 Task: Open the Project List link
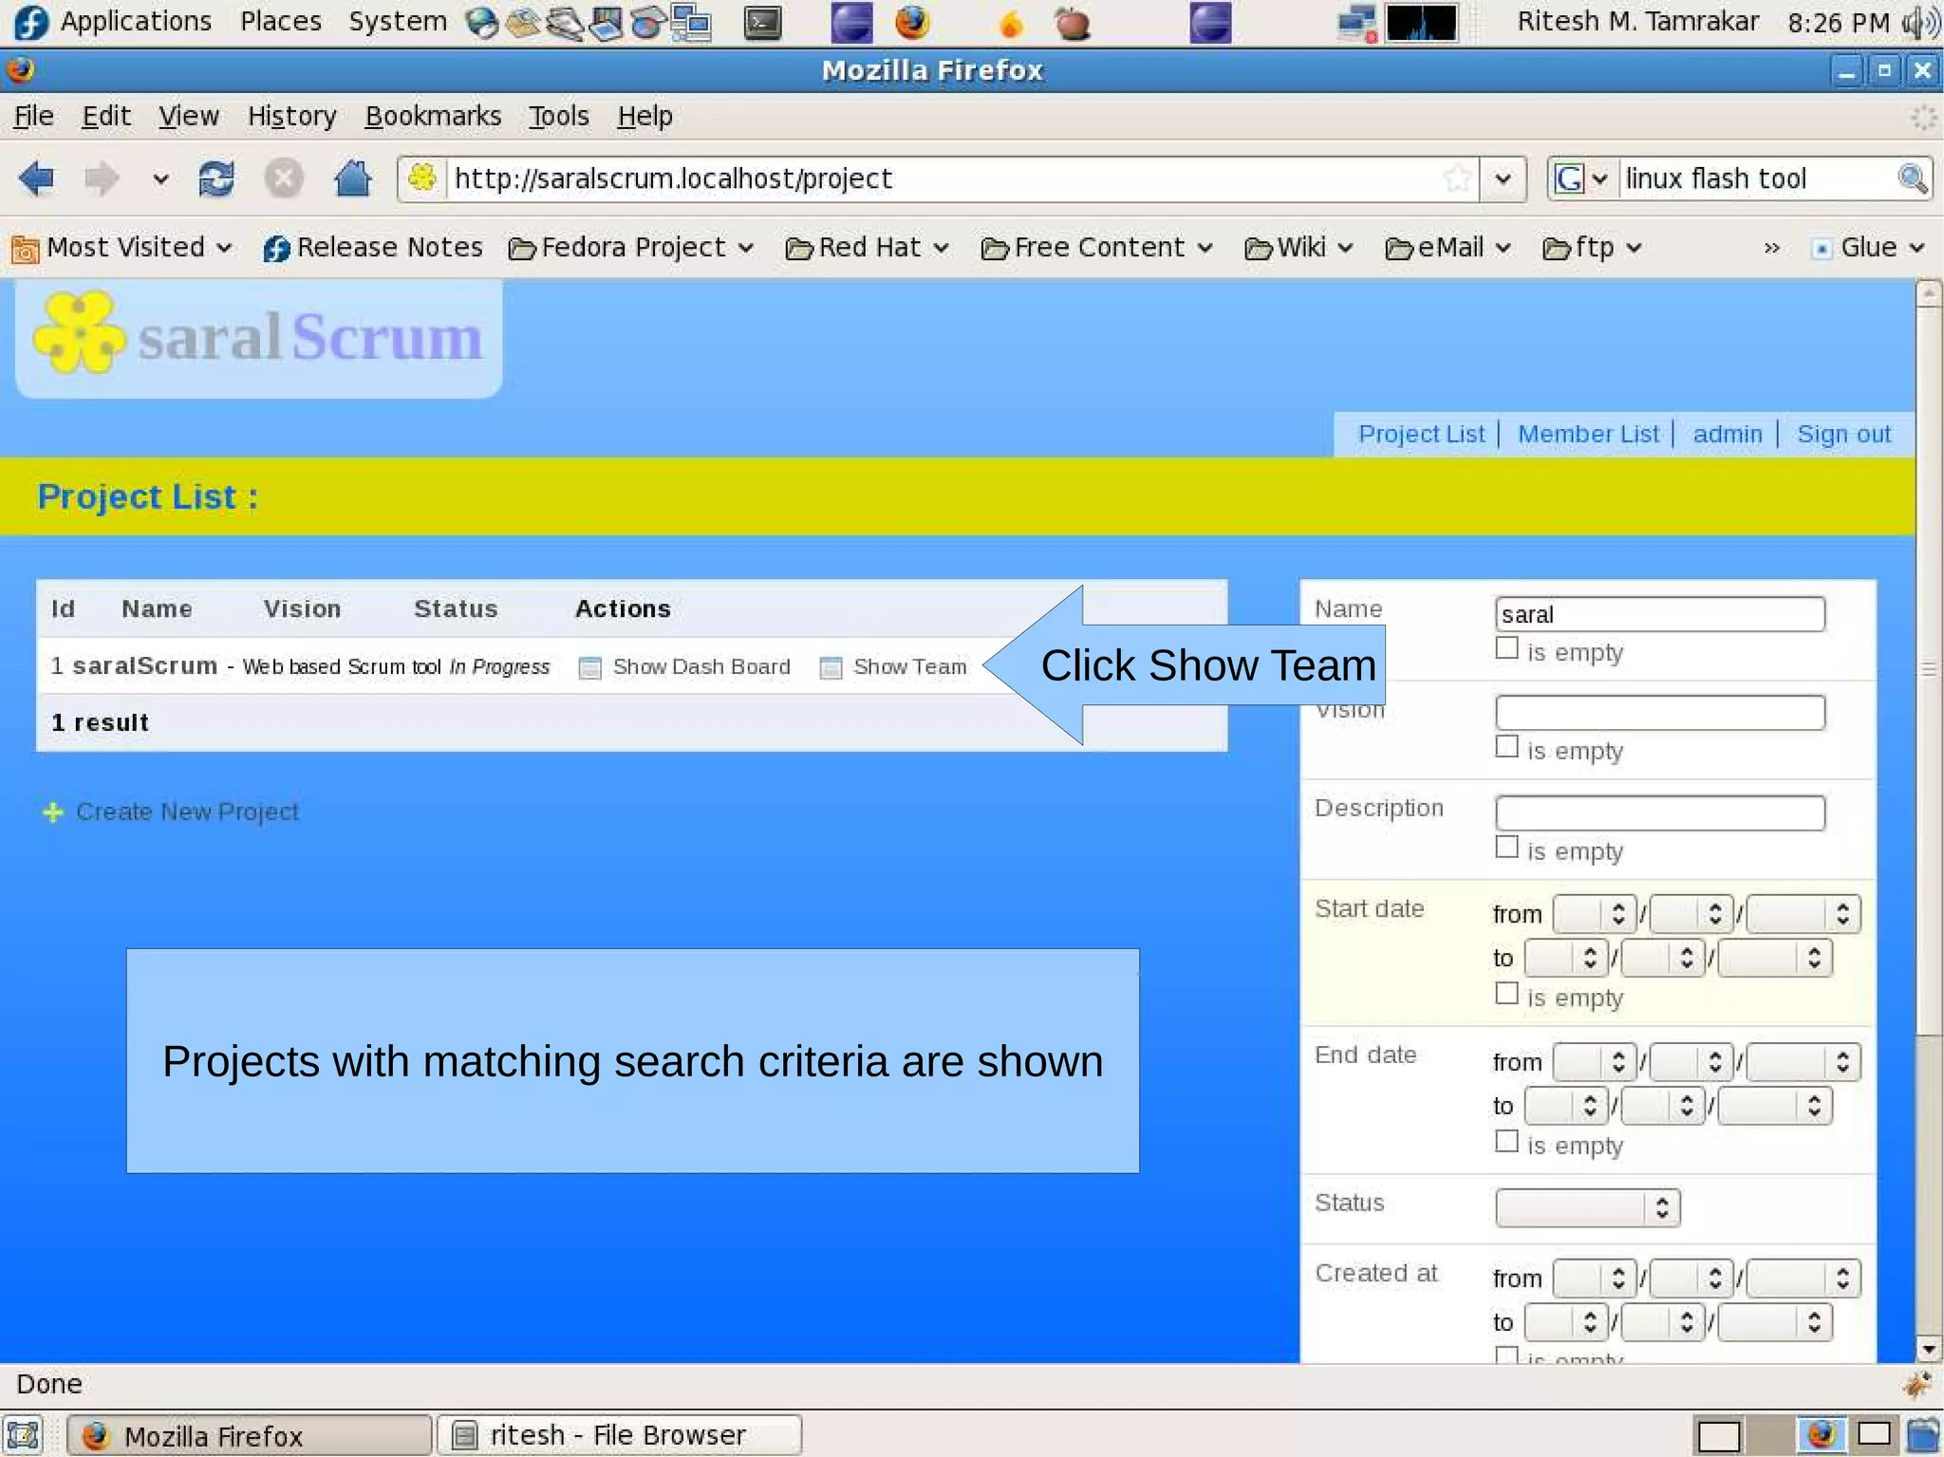[1421, 434]
